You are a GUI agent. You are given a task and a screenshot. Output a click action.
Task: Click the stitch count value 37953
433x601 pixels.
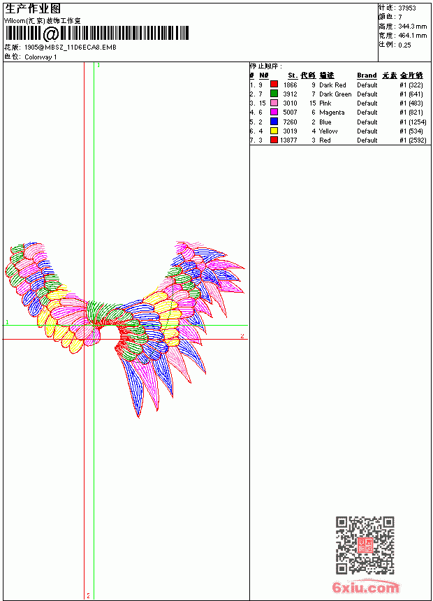coord(407,8)
